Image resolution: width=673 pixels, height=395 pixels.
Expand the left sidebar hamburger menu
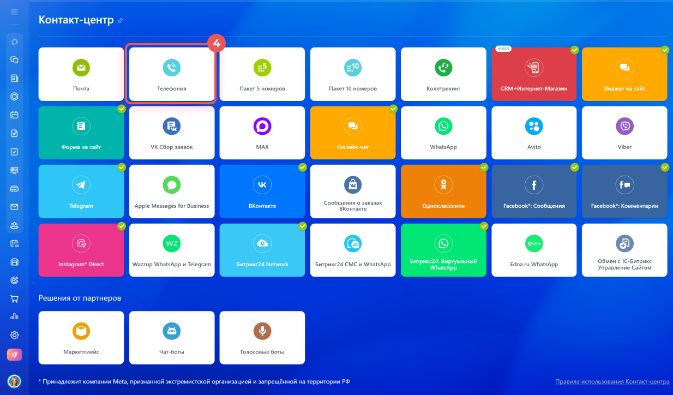pos(15,12)
